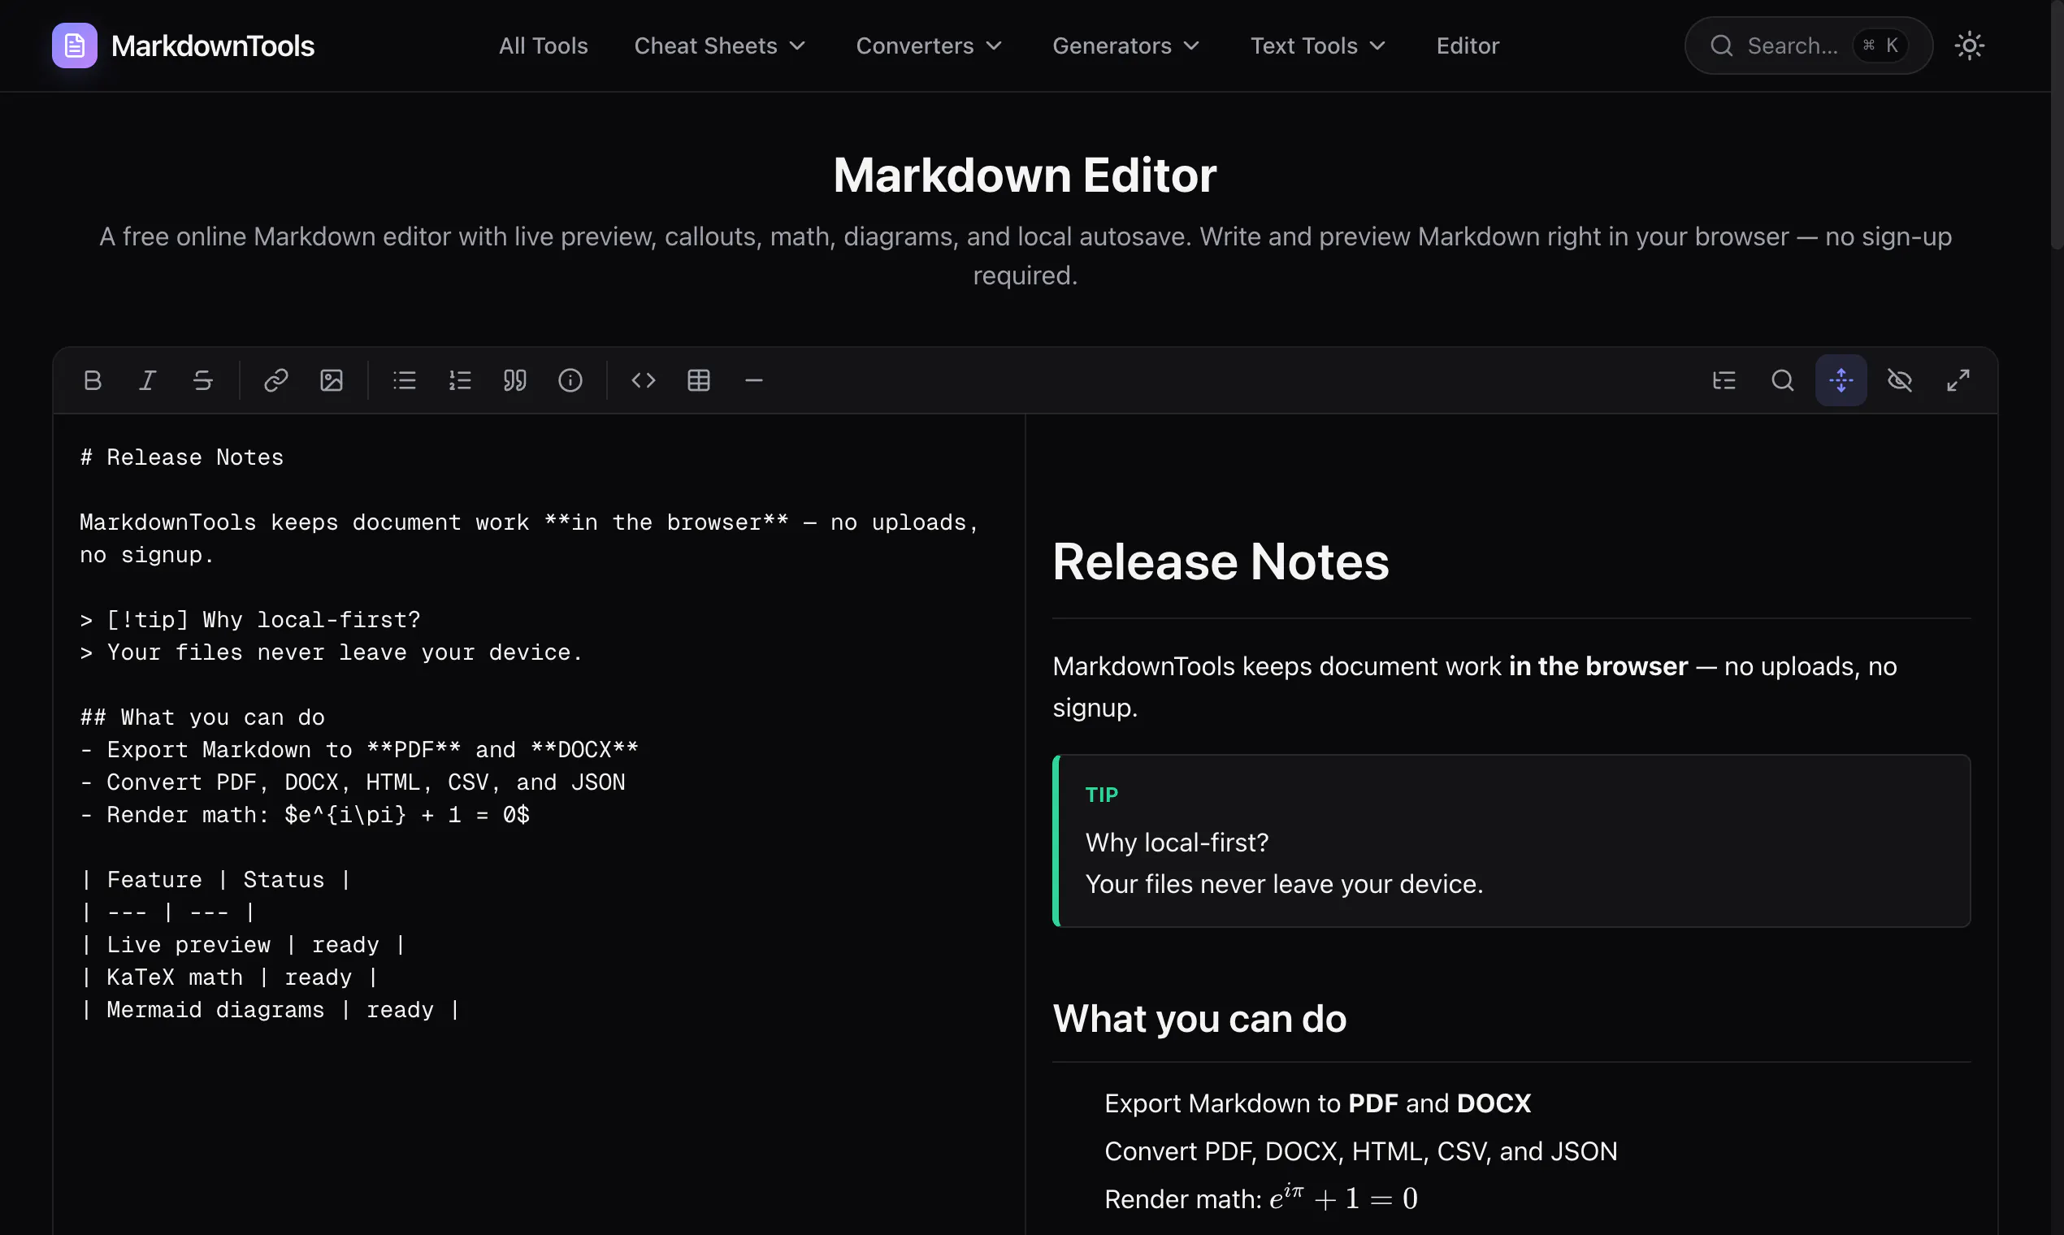Insert a code block
The image size is (2064, 1235).
[644, 380]
